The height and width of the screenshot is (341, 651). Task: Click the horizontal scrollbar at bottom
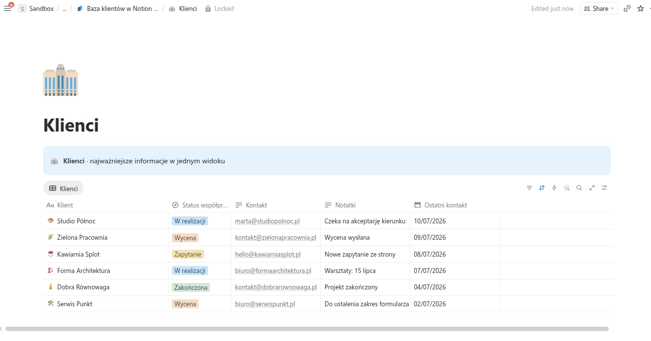pyautogui.click(x=307, y=329)
